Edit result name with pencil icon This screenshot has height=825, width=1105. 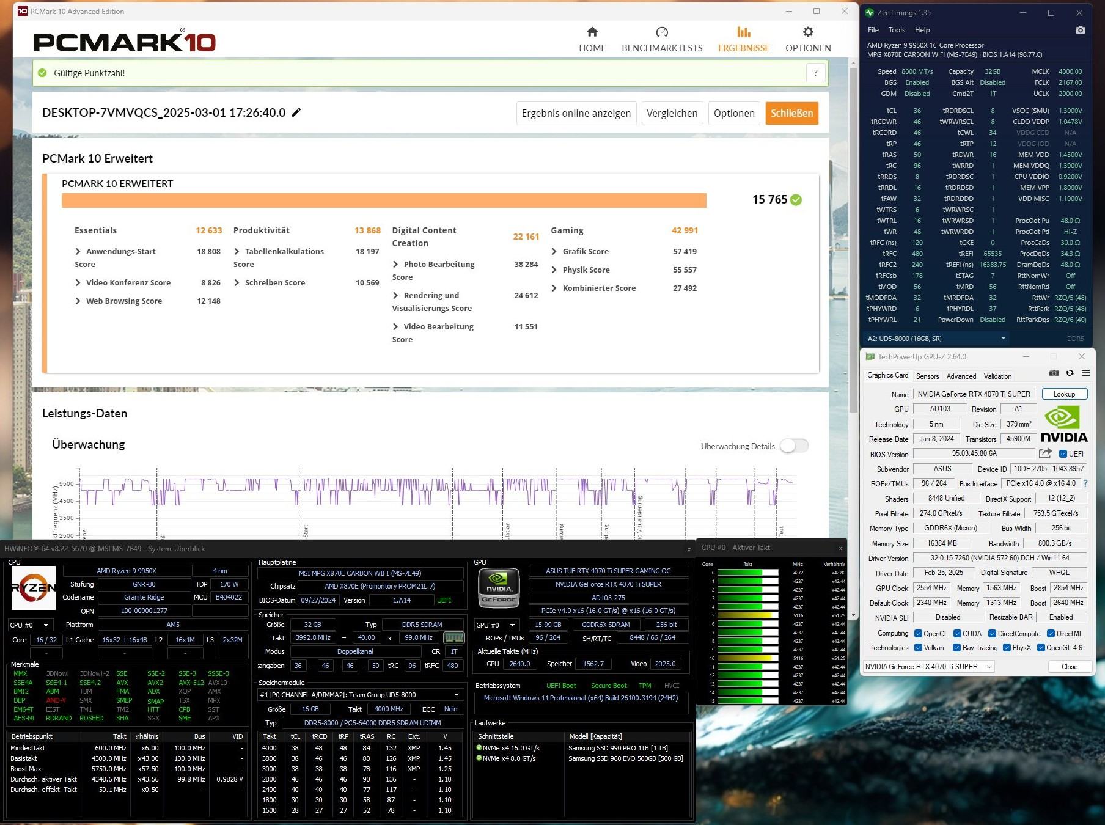(296, 112)
